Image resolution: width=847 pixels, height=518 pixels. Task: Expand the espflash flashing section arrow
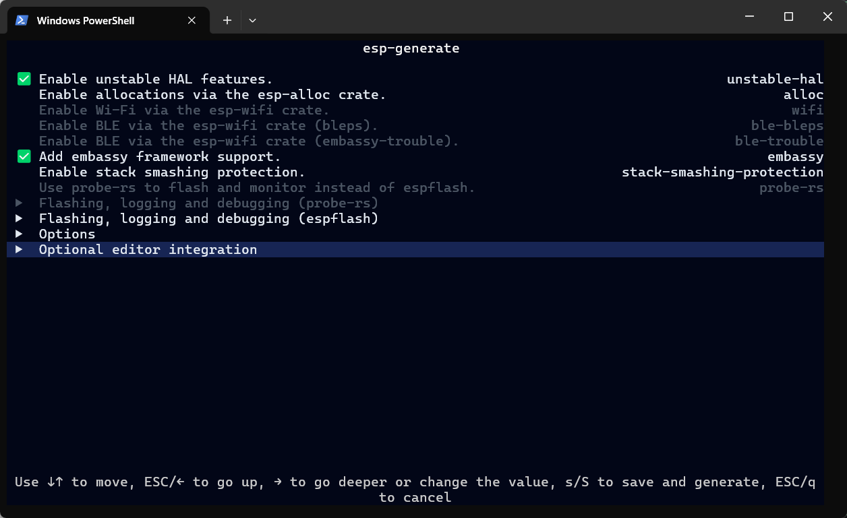[19, 219]
